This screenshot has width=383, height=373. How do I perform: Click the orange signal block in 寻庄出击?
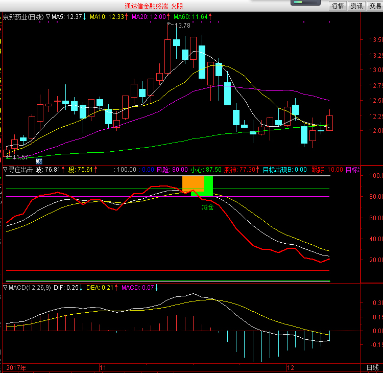(193, 184)
